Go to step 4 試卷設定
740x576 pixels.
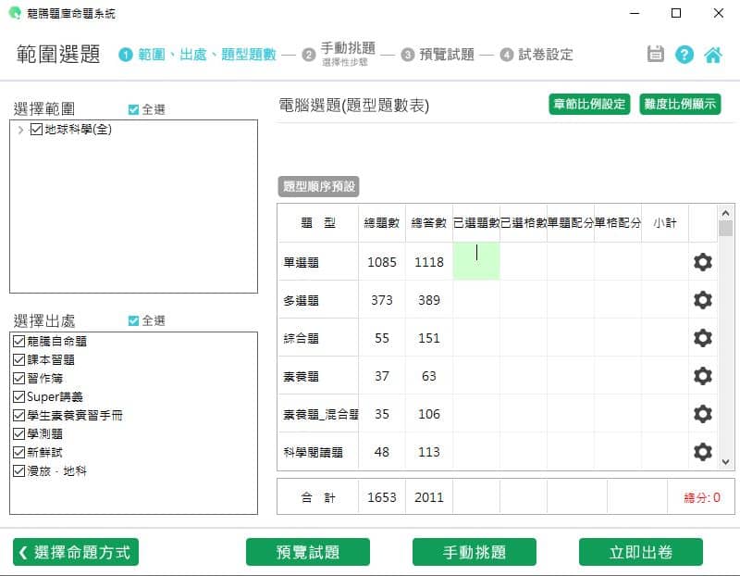(536, 55)
